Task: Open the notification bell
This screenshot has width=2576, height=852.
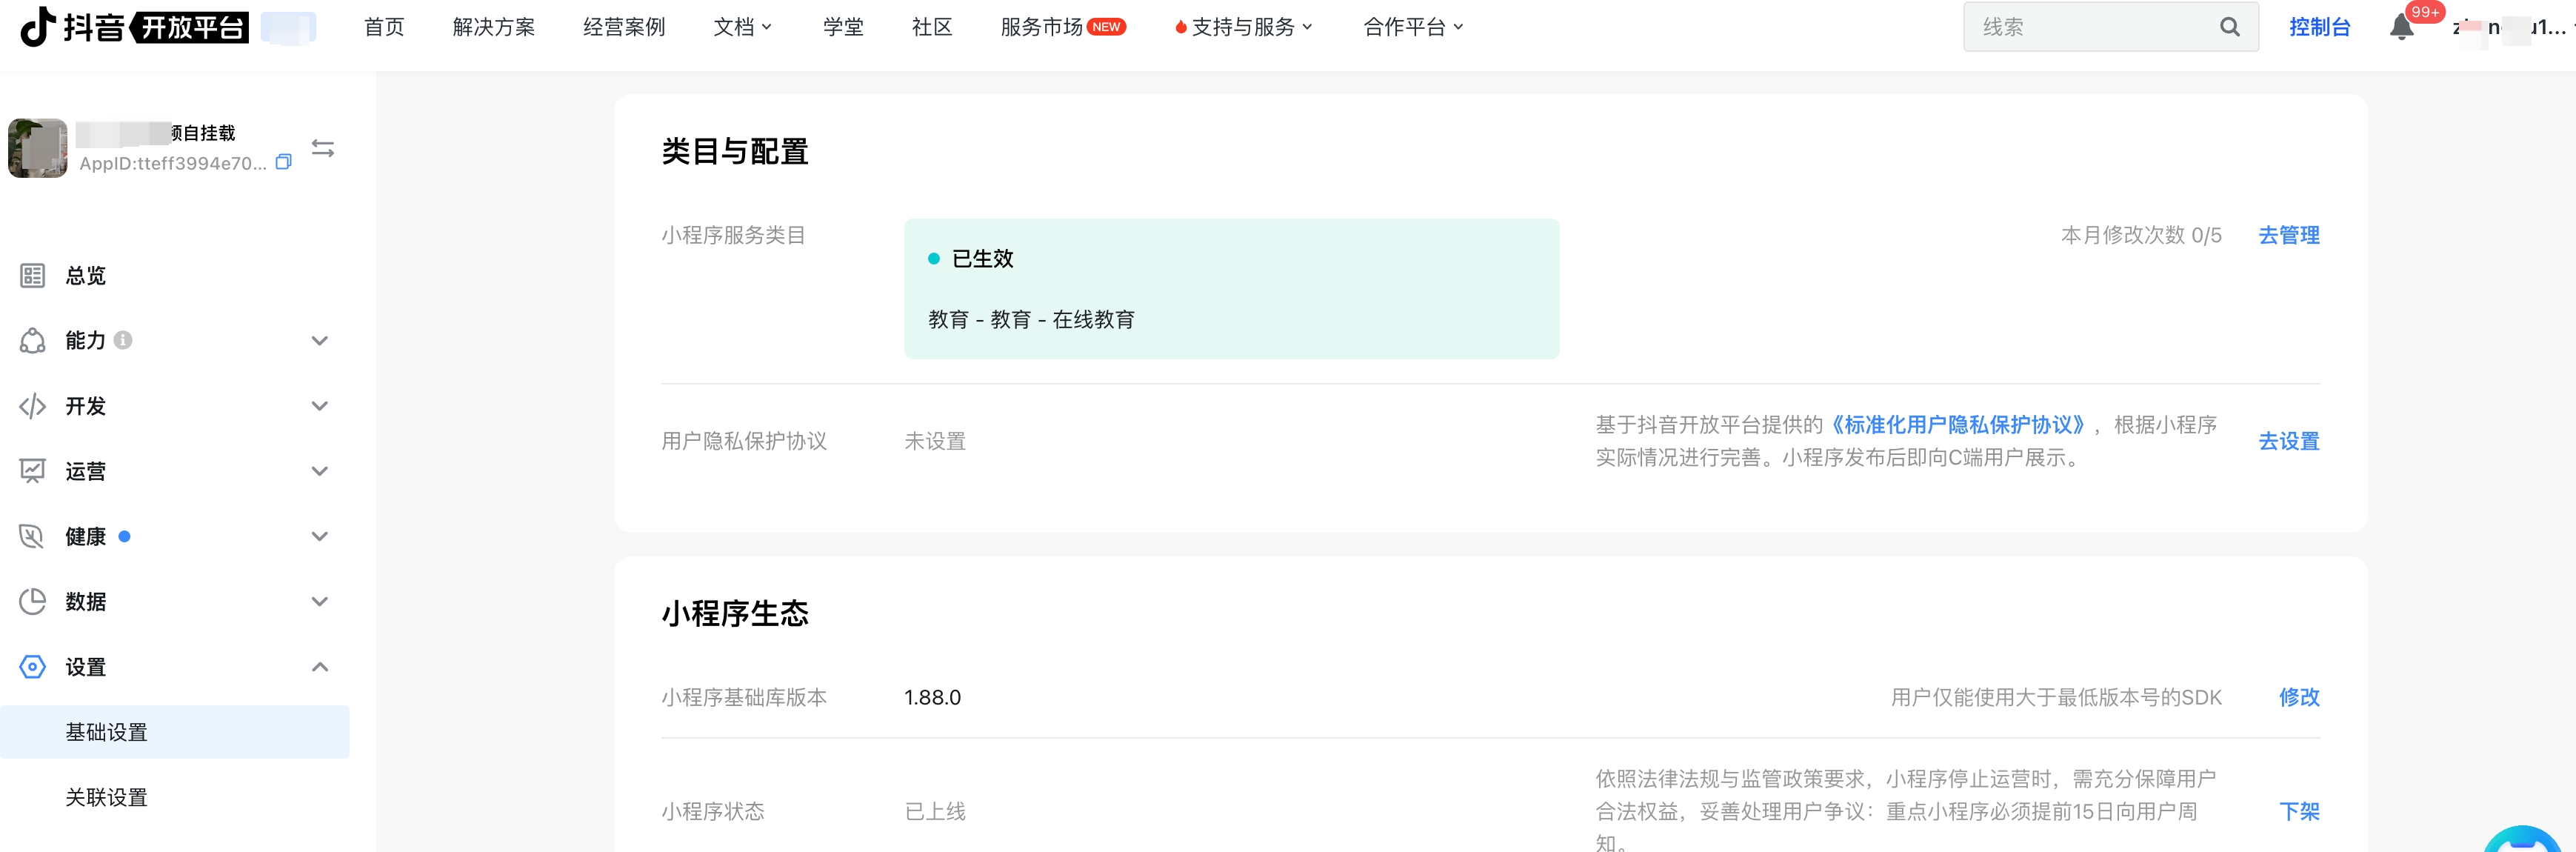Action: coord(2402,27)
